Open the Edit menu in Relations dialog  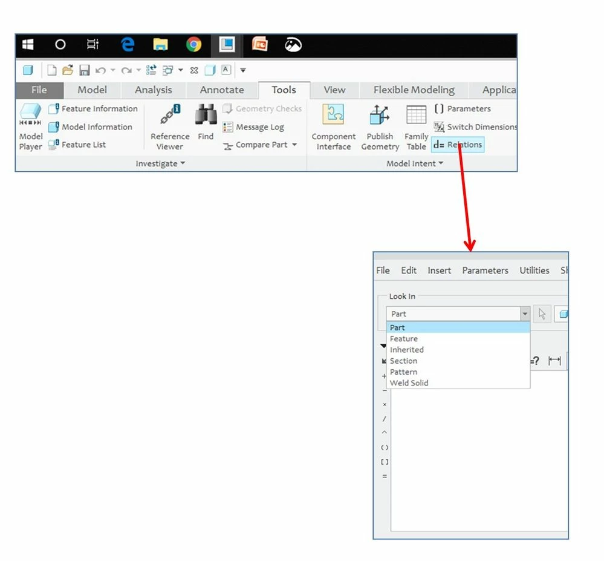point(409,271)
